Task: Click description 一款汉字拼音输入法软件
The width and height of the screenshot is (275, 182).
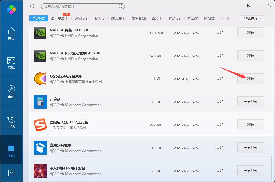Action: pos(68,128)
